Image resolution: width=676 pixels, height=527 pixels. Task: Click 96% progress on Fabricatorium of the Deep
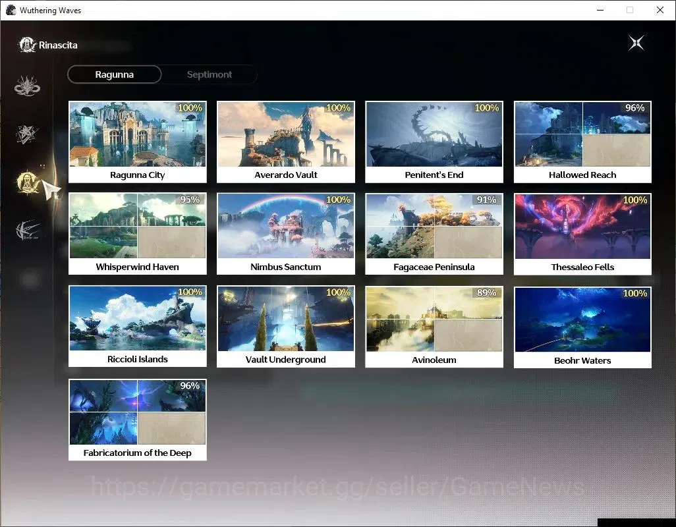(190, 385)
